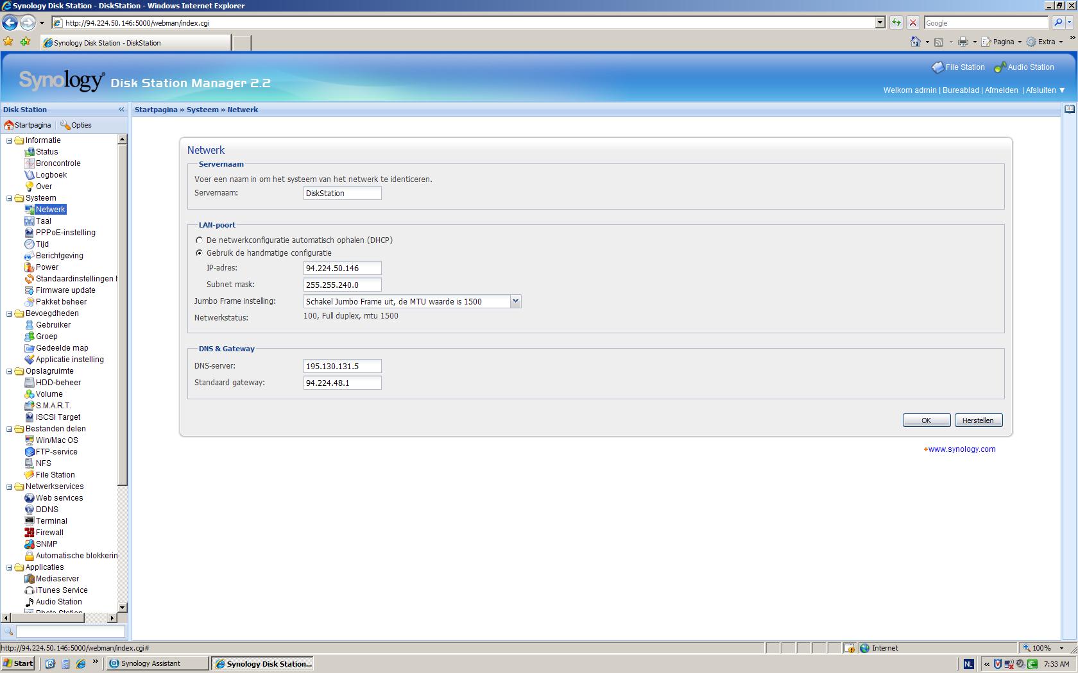Screen dimensions: 1078x673
Task: Click Systeem in the breadcrumb
Action: [x=202, y=110]
